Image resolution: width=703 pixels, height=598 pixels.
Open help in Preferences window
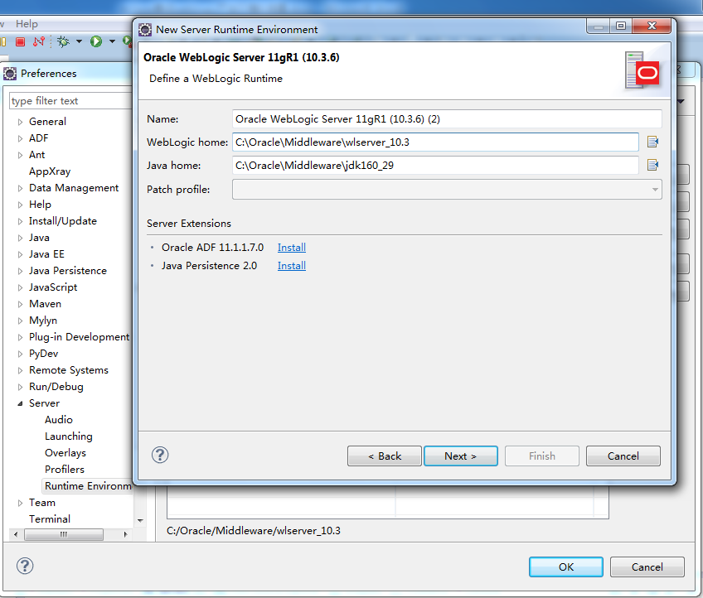coord(25,566)
